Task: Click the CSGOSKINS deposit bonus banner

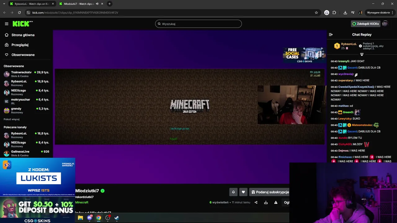Action: tap(38, 210)
